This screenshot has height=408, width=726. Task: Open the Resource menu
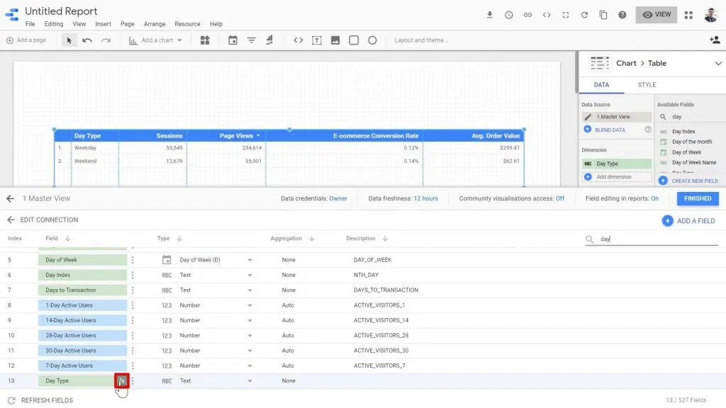coord(187,23)
